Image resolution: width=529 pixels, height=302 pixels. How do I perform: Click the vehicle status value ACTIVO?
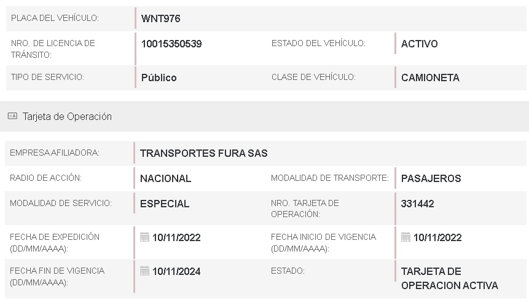pyautogui.click(x=419, y=44)
